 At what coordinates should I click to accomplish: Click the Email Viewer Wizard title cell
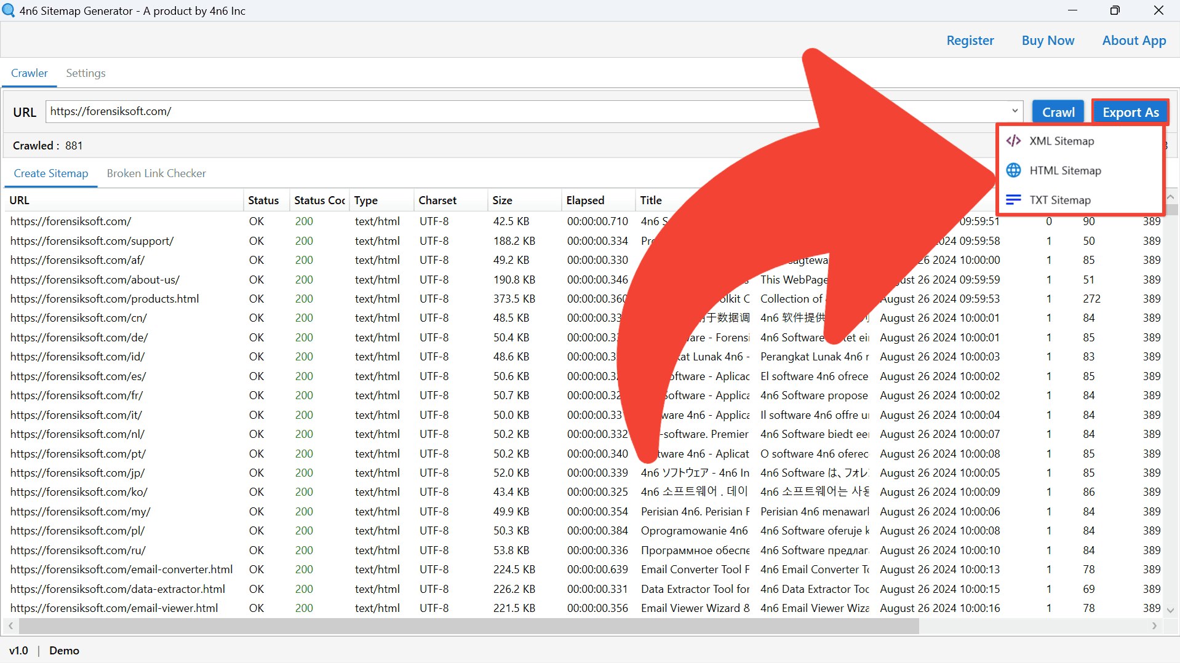click(x=695, y=608)
